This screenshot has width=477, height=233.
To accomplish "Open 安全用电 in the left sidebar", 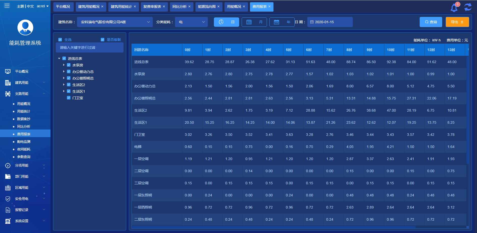I will coord(22,199).
